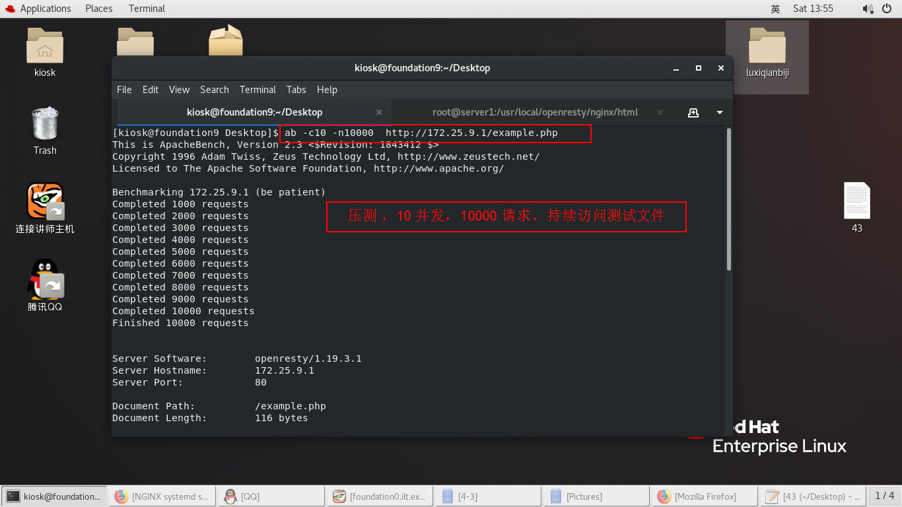Switch to the [QQ] taskbar window
The height and width of the screenshot is (507, 902).
(x=271, y=496)
